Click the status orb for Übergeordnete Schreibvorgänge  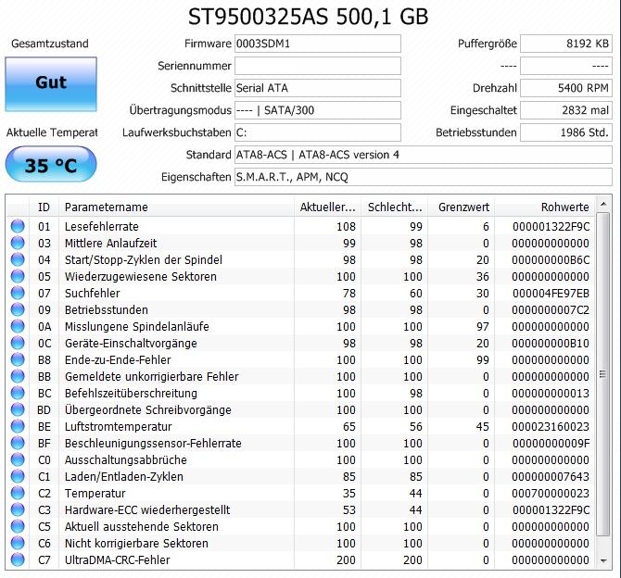coord(18,409)
